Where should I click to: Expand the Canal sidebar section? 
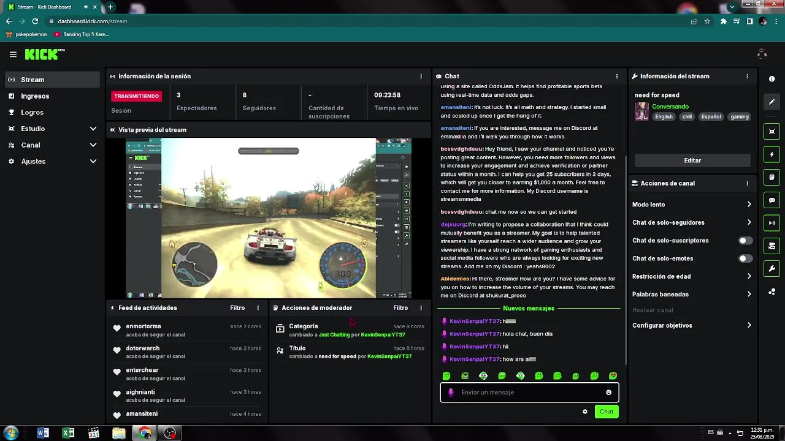(x=93, y=145)
